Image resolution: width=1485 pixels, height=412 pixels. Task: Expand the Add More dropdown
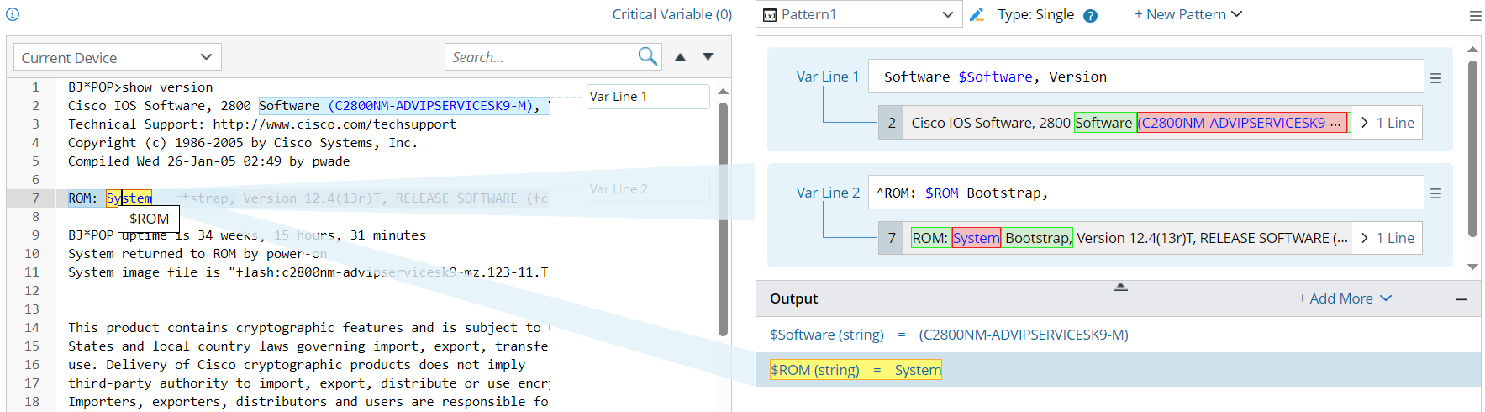(1345, 298)
